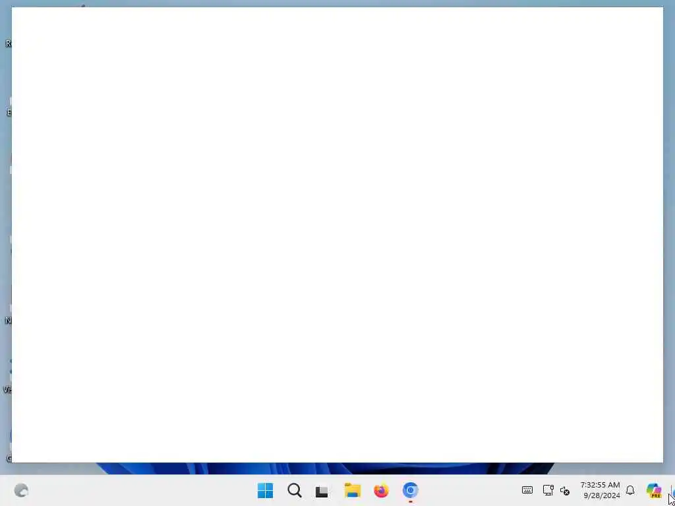The image size is (675, 506).
Task: Open the Windows Start menu
Action: point(265,490)
